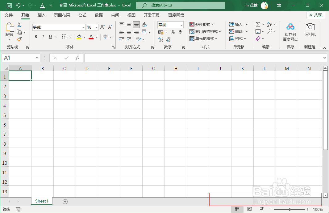This screenshot has height=213, width=329.
Task: Toggle align text left
Action: pyautogui.click(x=122, y=32)
